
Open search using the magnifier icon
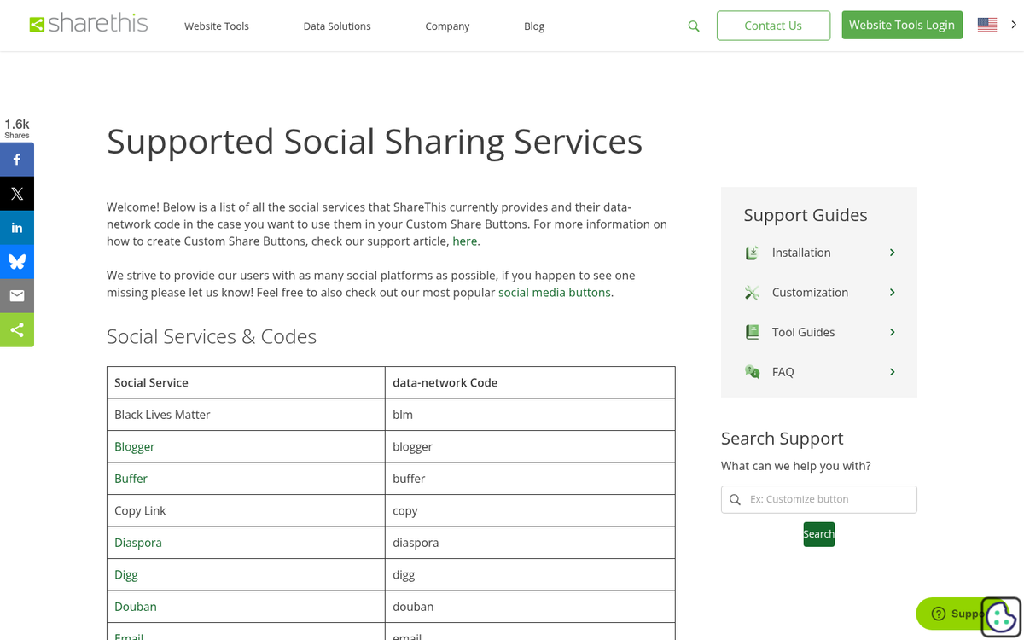694,26
